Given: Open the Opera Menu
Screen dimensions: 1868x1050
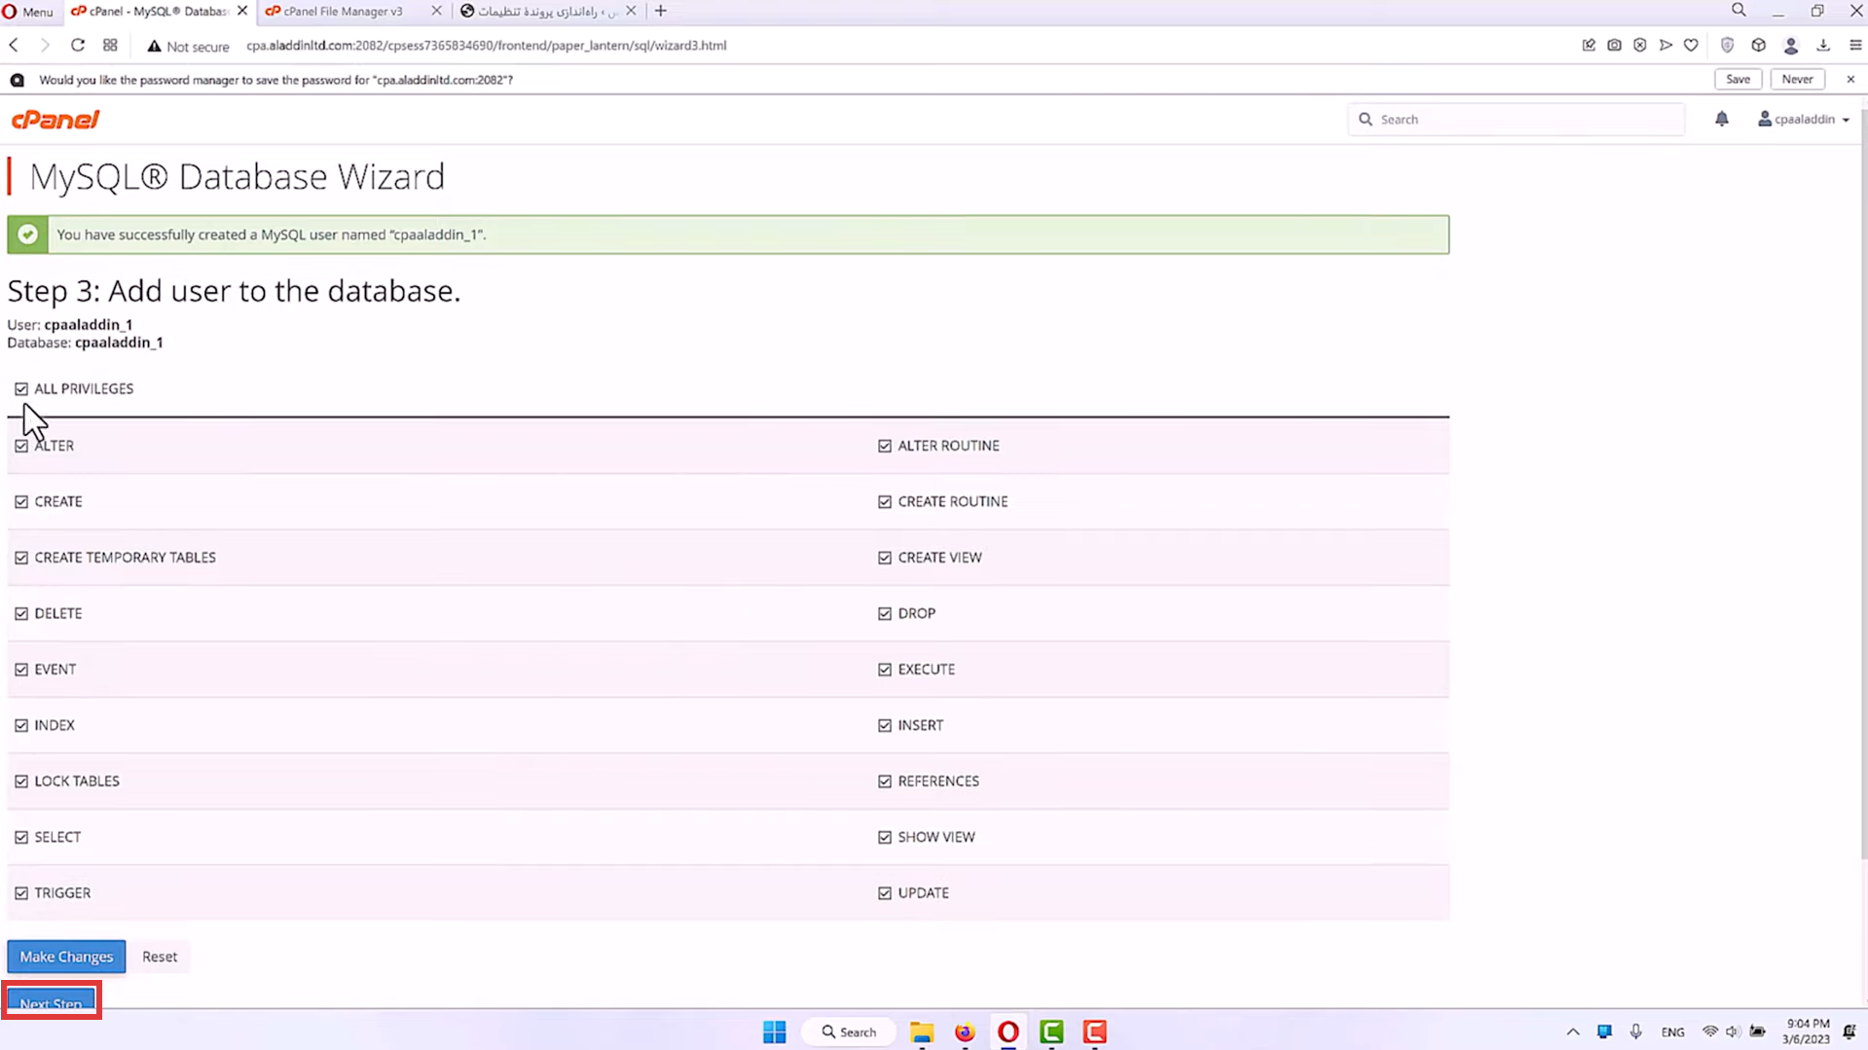Looking at the screenshot, I should tap(28, 11).
